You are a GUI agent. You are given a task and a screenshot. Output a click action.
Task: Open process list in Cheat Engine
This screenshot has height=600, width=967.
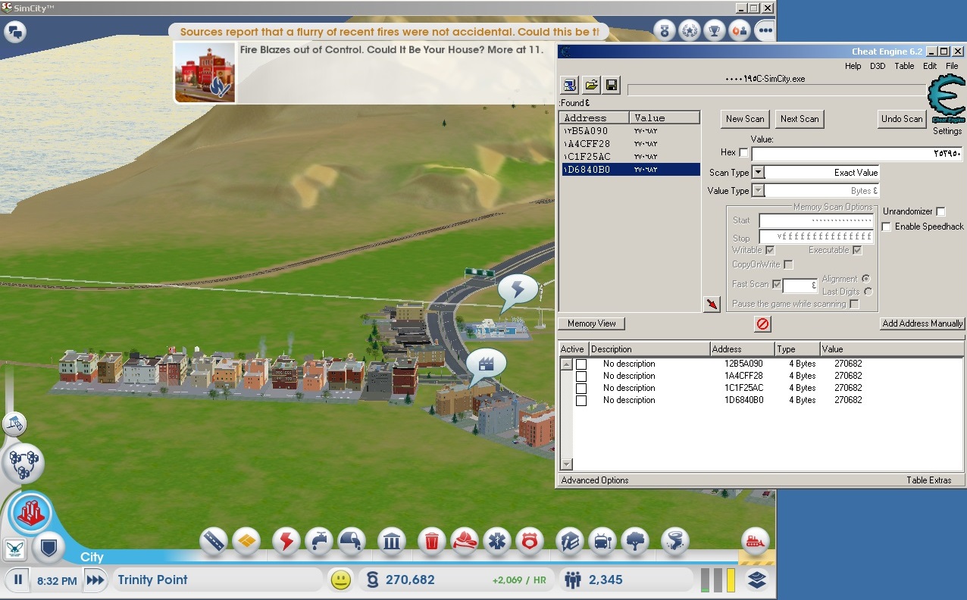570,85
